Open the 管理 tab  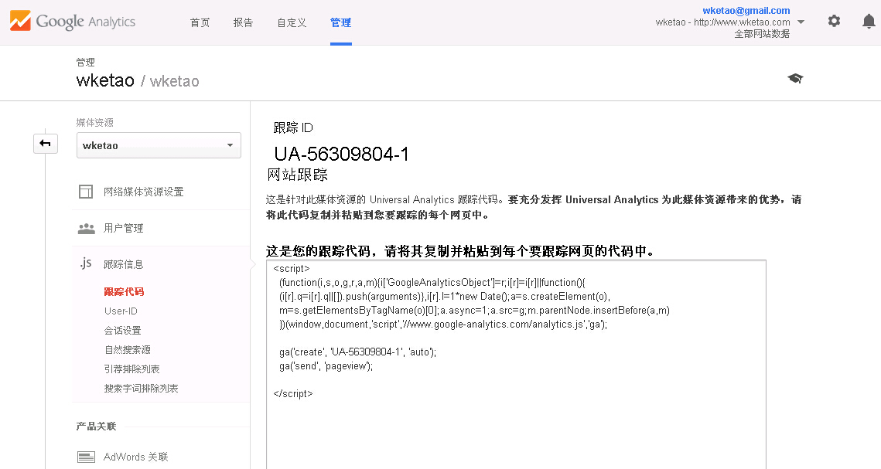340,22
